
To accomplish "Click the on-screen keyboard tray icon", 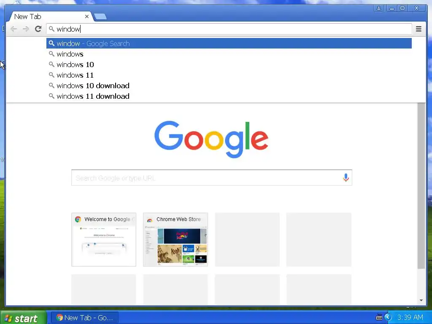I will 379,317.
